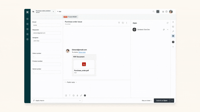200x112 pixels.
Task: Close the Purchase order problem tab
Action: [x=53, y=11]
